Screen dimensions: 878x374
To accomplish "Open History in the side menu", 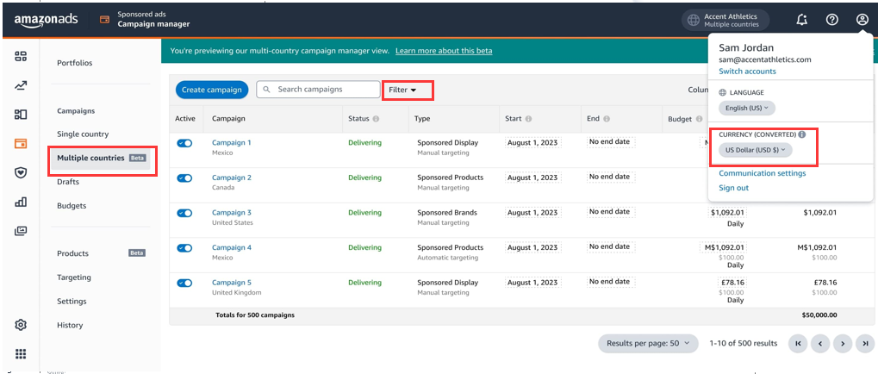I will [70, 325].
